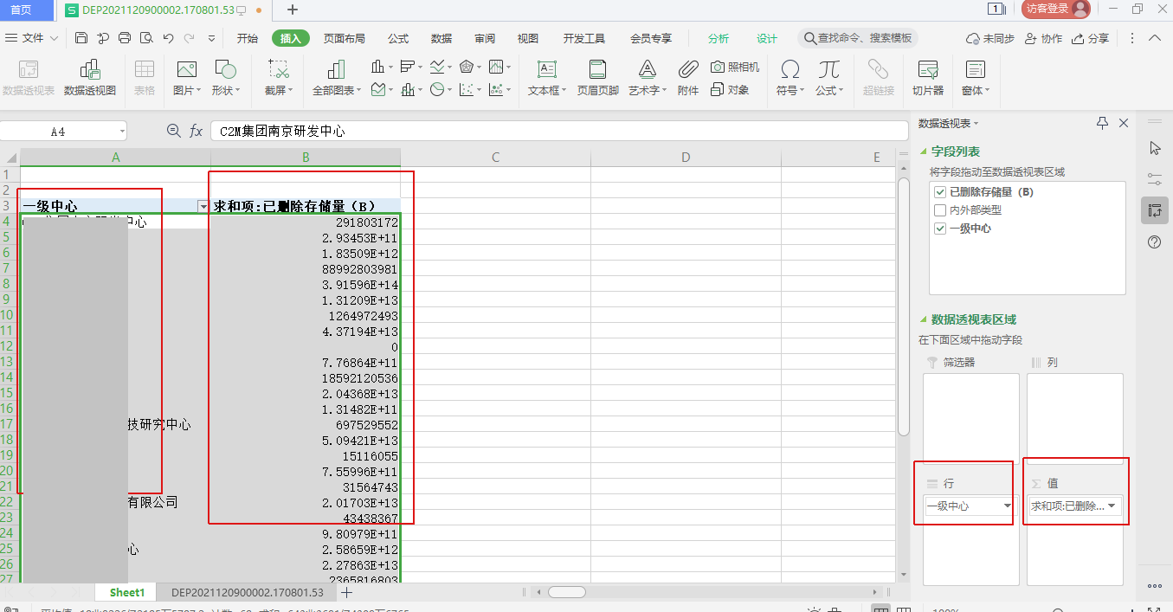
Task: Open the 一级中心 filter arrow in cell A3
Action: coord(203,207)
